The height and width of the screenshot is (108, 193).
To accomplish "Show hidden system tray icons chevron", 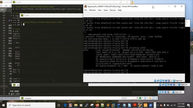I will (x=158, y=105).
